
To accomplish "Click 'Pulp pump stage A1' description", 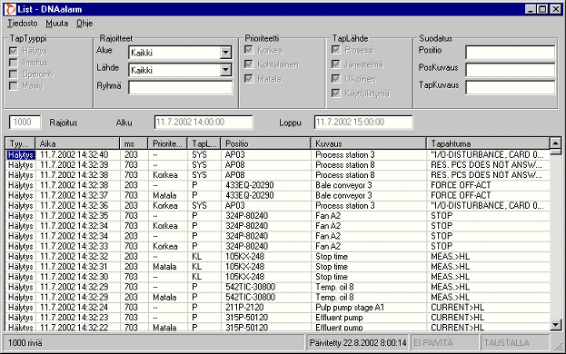I will (x=350, y=308).
